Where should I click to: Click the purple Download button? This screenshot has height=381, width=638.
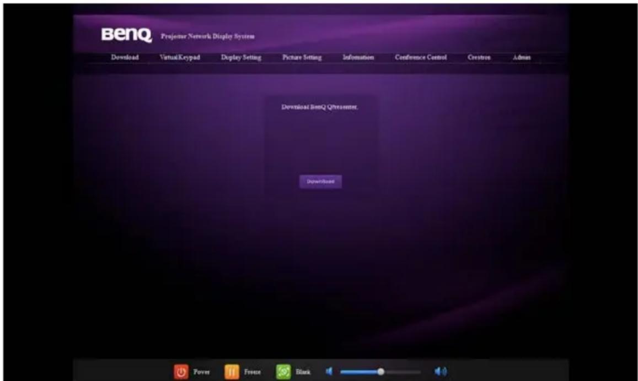320,182
